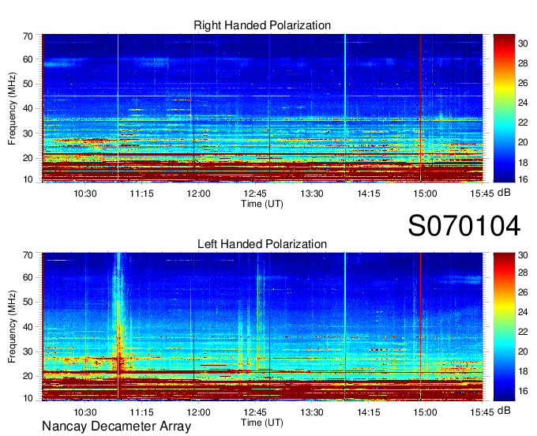Click the 14:15 time tick on the top plot
Screen dimensions: 537x436
pos(369,194)
